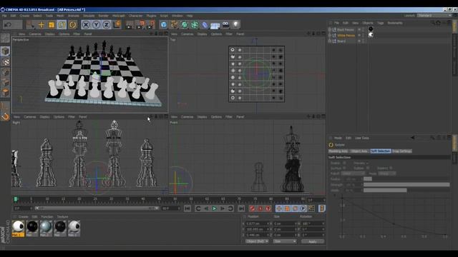The width and height of the screenshot is (458, 257).
Task: Open the spline tools icon
Action: tap(175, 25)
